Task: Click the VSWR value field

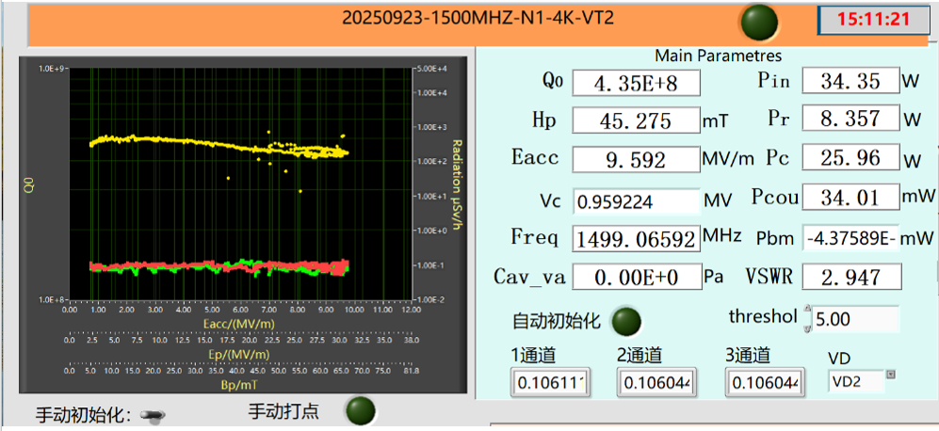Action: 851,277
